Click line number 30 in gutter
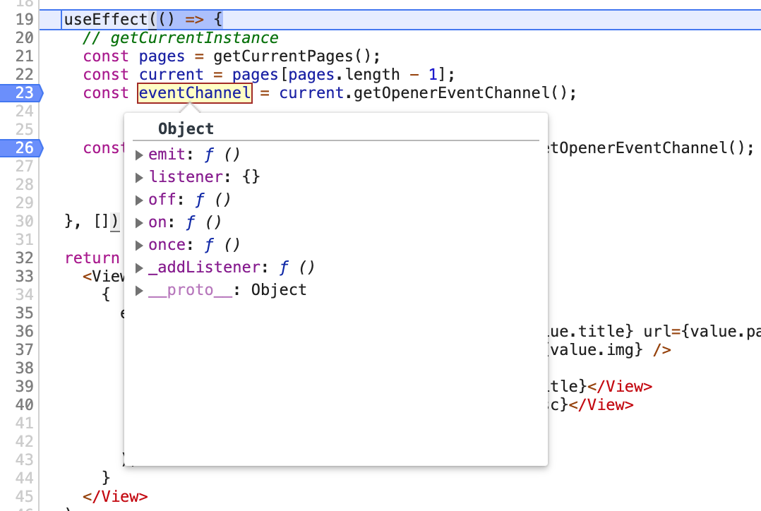The height and width of the screenshot is (511, 761). tap(24, 222)
